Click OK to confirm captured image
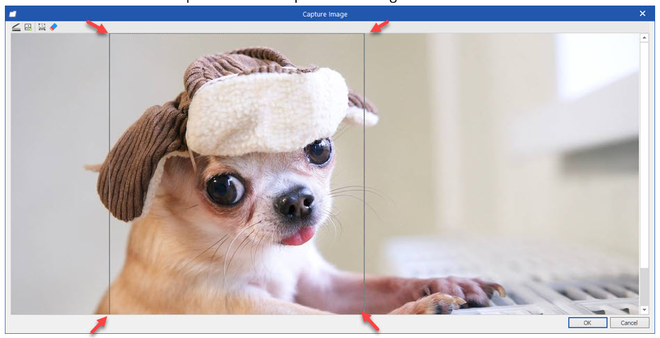660x338 pixels. [588, 323]
